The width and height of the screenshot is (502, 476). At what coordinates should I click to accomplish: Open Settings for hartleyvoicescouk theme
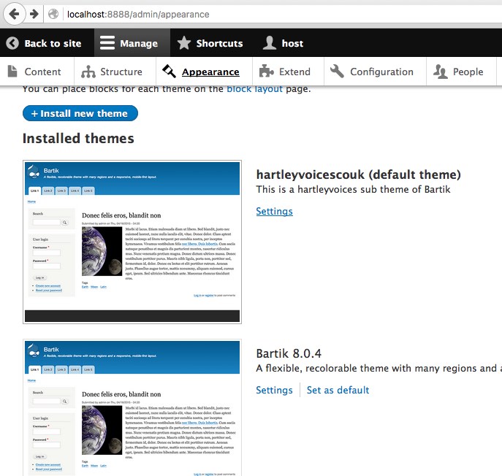click(274, 211)
